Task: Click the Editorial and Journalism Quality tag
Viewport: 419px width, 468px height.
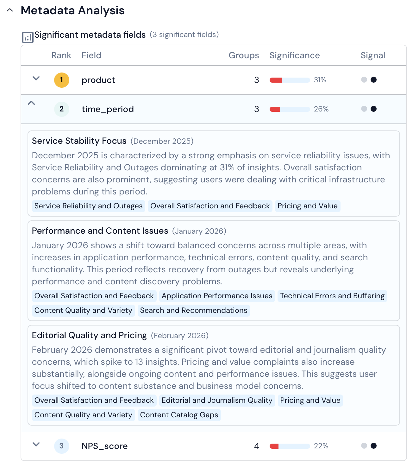Action: point(217,401)
